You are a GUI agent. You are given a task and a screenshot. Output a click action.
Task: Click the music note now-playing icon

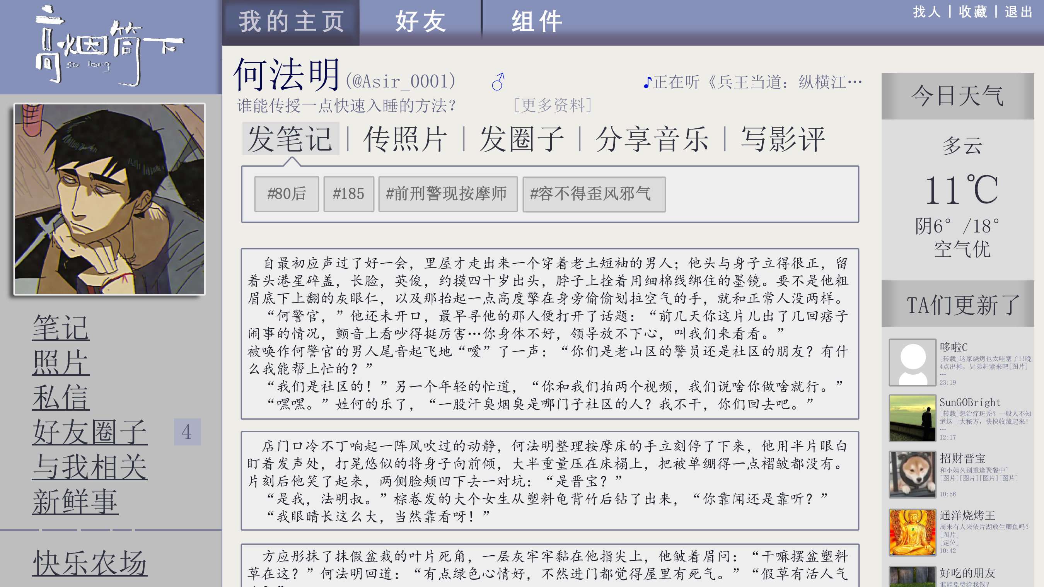[647, 82]
